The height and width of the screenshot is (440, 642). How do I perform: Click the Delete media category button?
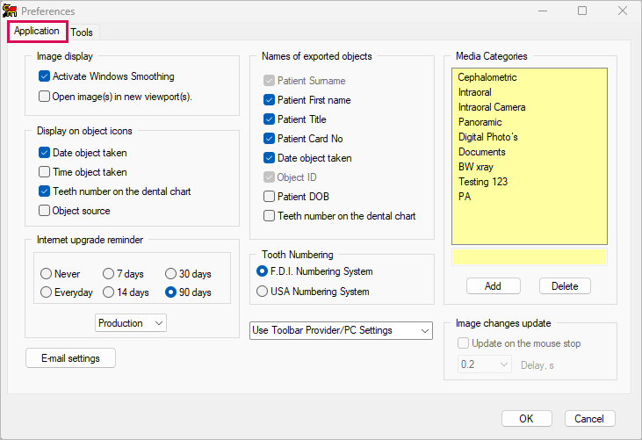click(565, 286)
